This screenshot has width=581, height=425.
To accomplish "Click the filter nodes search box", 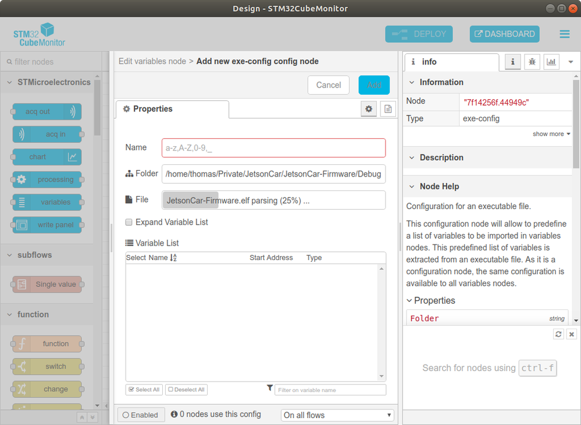I will [52, 62].
